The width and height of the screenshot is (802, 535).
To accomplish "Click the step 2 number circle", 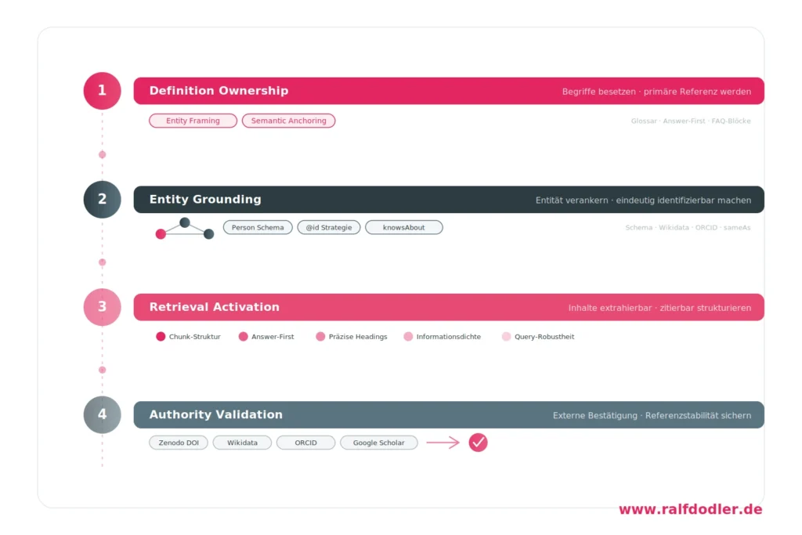I will pos(103,199).
